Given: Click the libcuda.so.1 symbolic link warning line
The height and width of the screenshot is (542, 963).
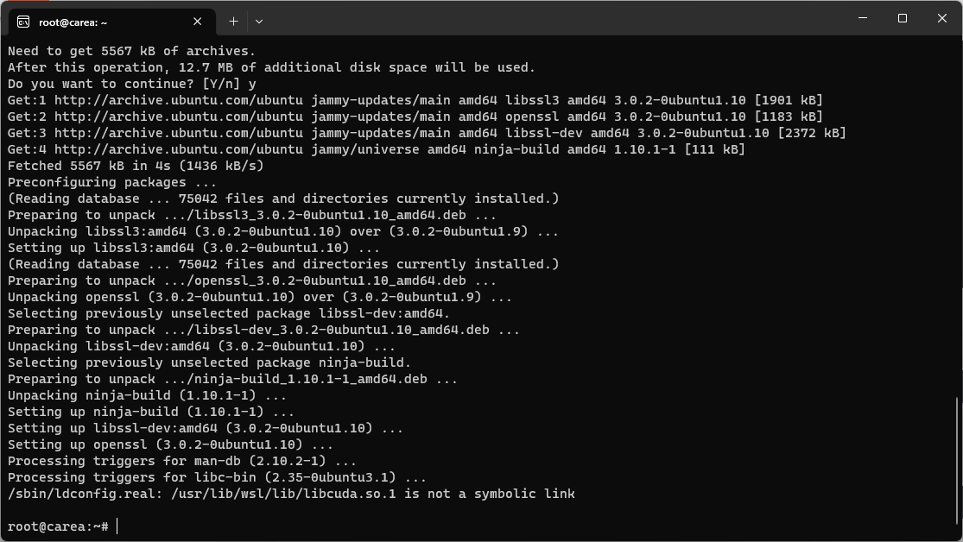Looking at the screenshot, I should pos(289,493).
